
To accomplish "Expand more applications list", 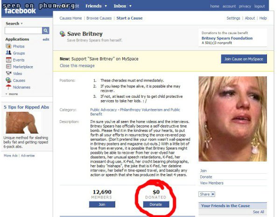I will [x=12, y=94].
